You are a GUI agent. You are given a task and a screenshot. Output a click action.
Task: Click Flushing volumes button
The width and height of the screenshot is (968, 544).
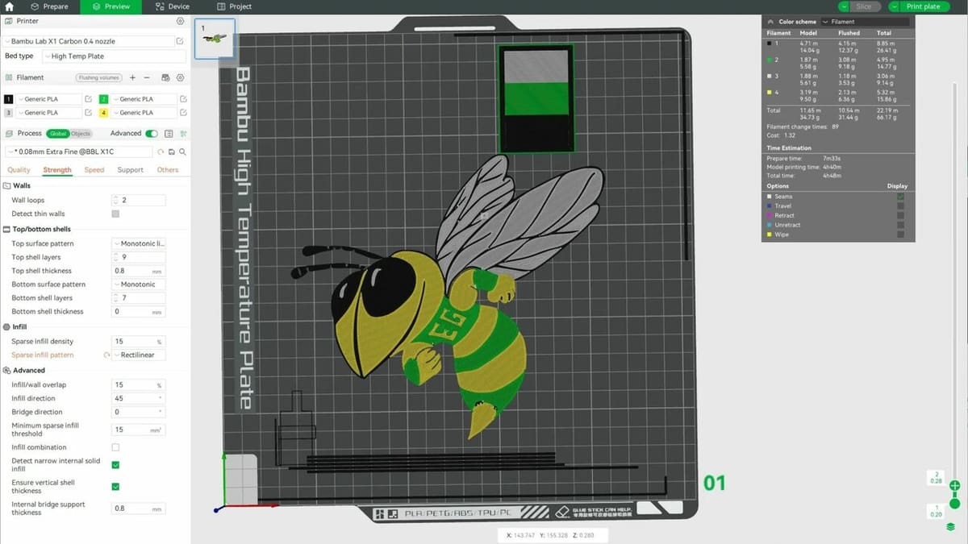99,77
